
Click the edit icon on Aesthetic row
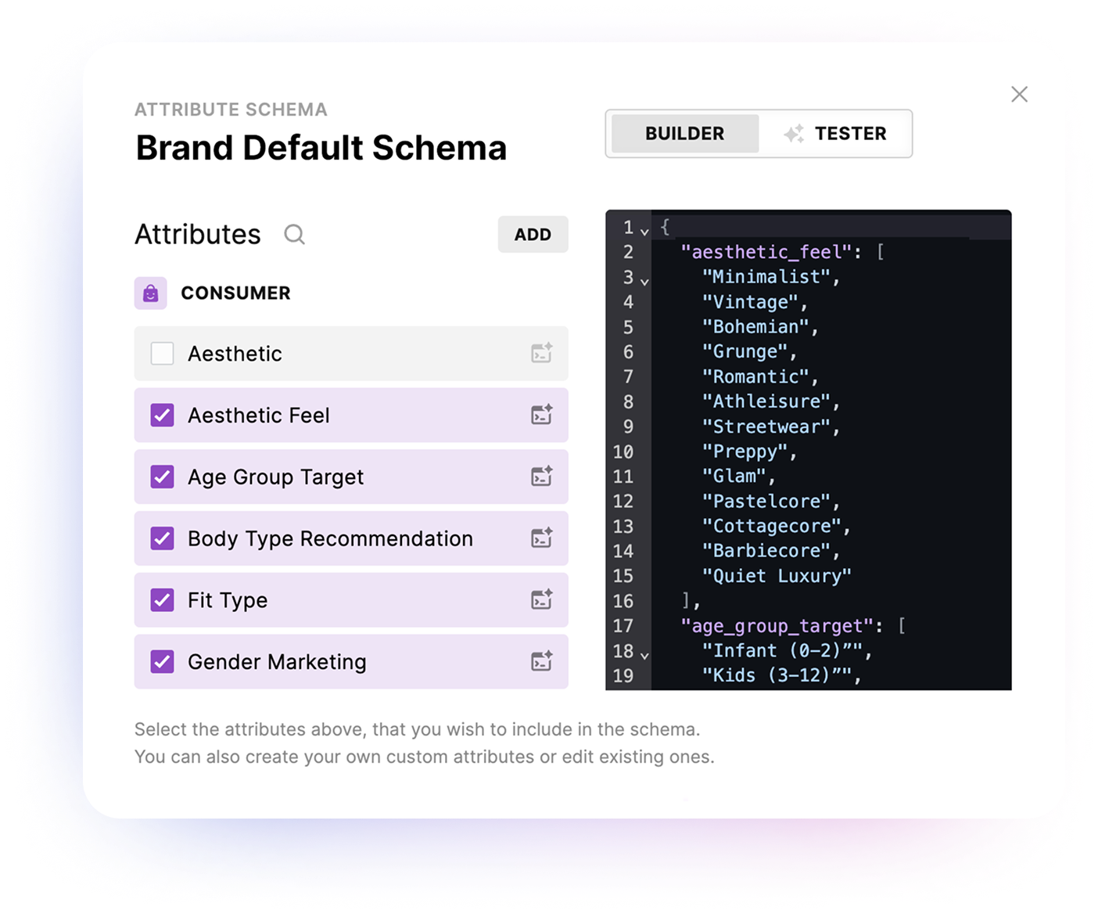click(542, 353)
